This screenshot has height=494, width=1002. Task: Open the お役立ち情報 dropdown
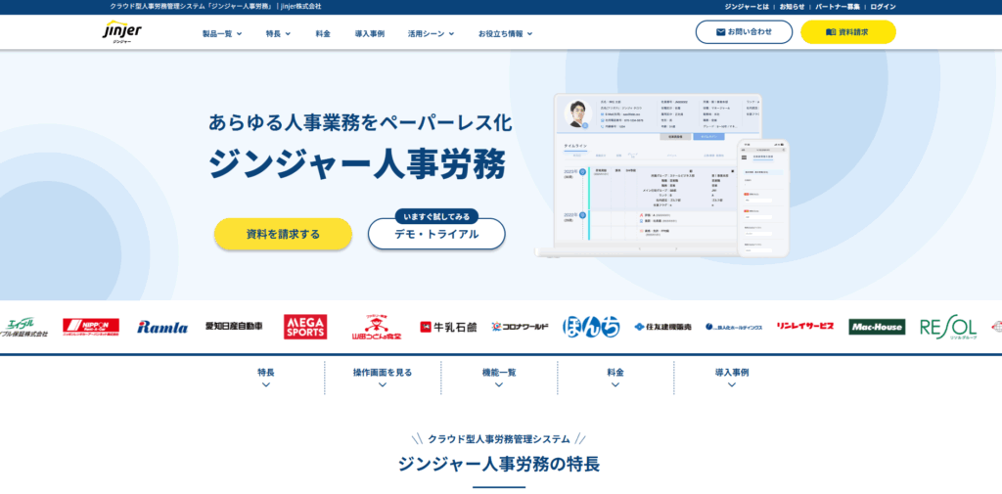pyautogui.click(x=505, y=33)
